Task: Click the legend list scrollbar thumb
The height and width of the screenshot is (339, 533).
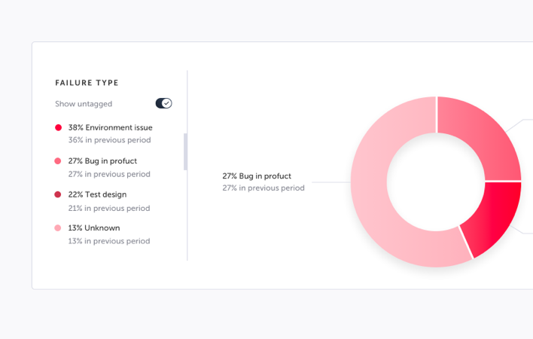Action: pyautogui.click(x=185, y=151)
